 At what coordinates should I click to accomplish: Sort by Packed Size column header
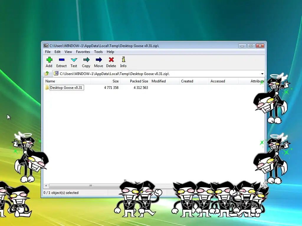(135, 81)
